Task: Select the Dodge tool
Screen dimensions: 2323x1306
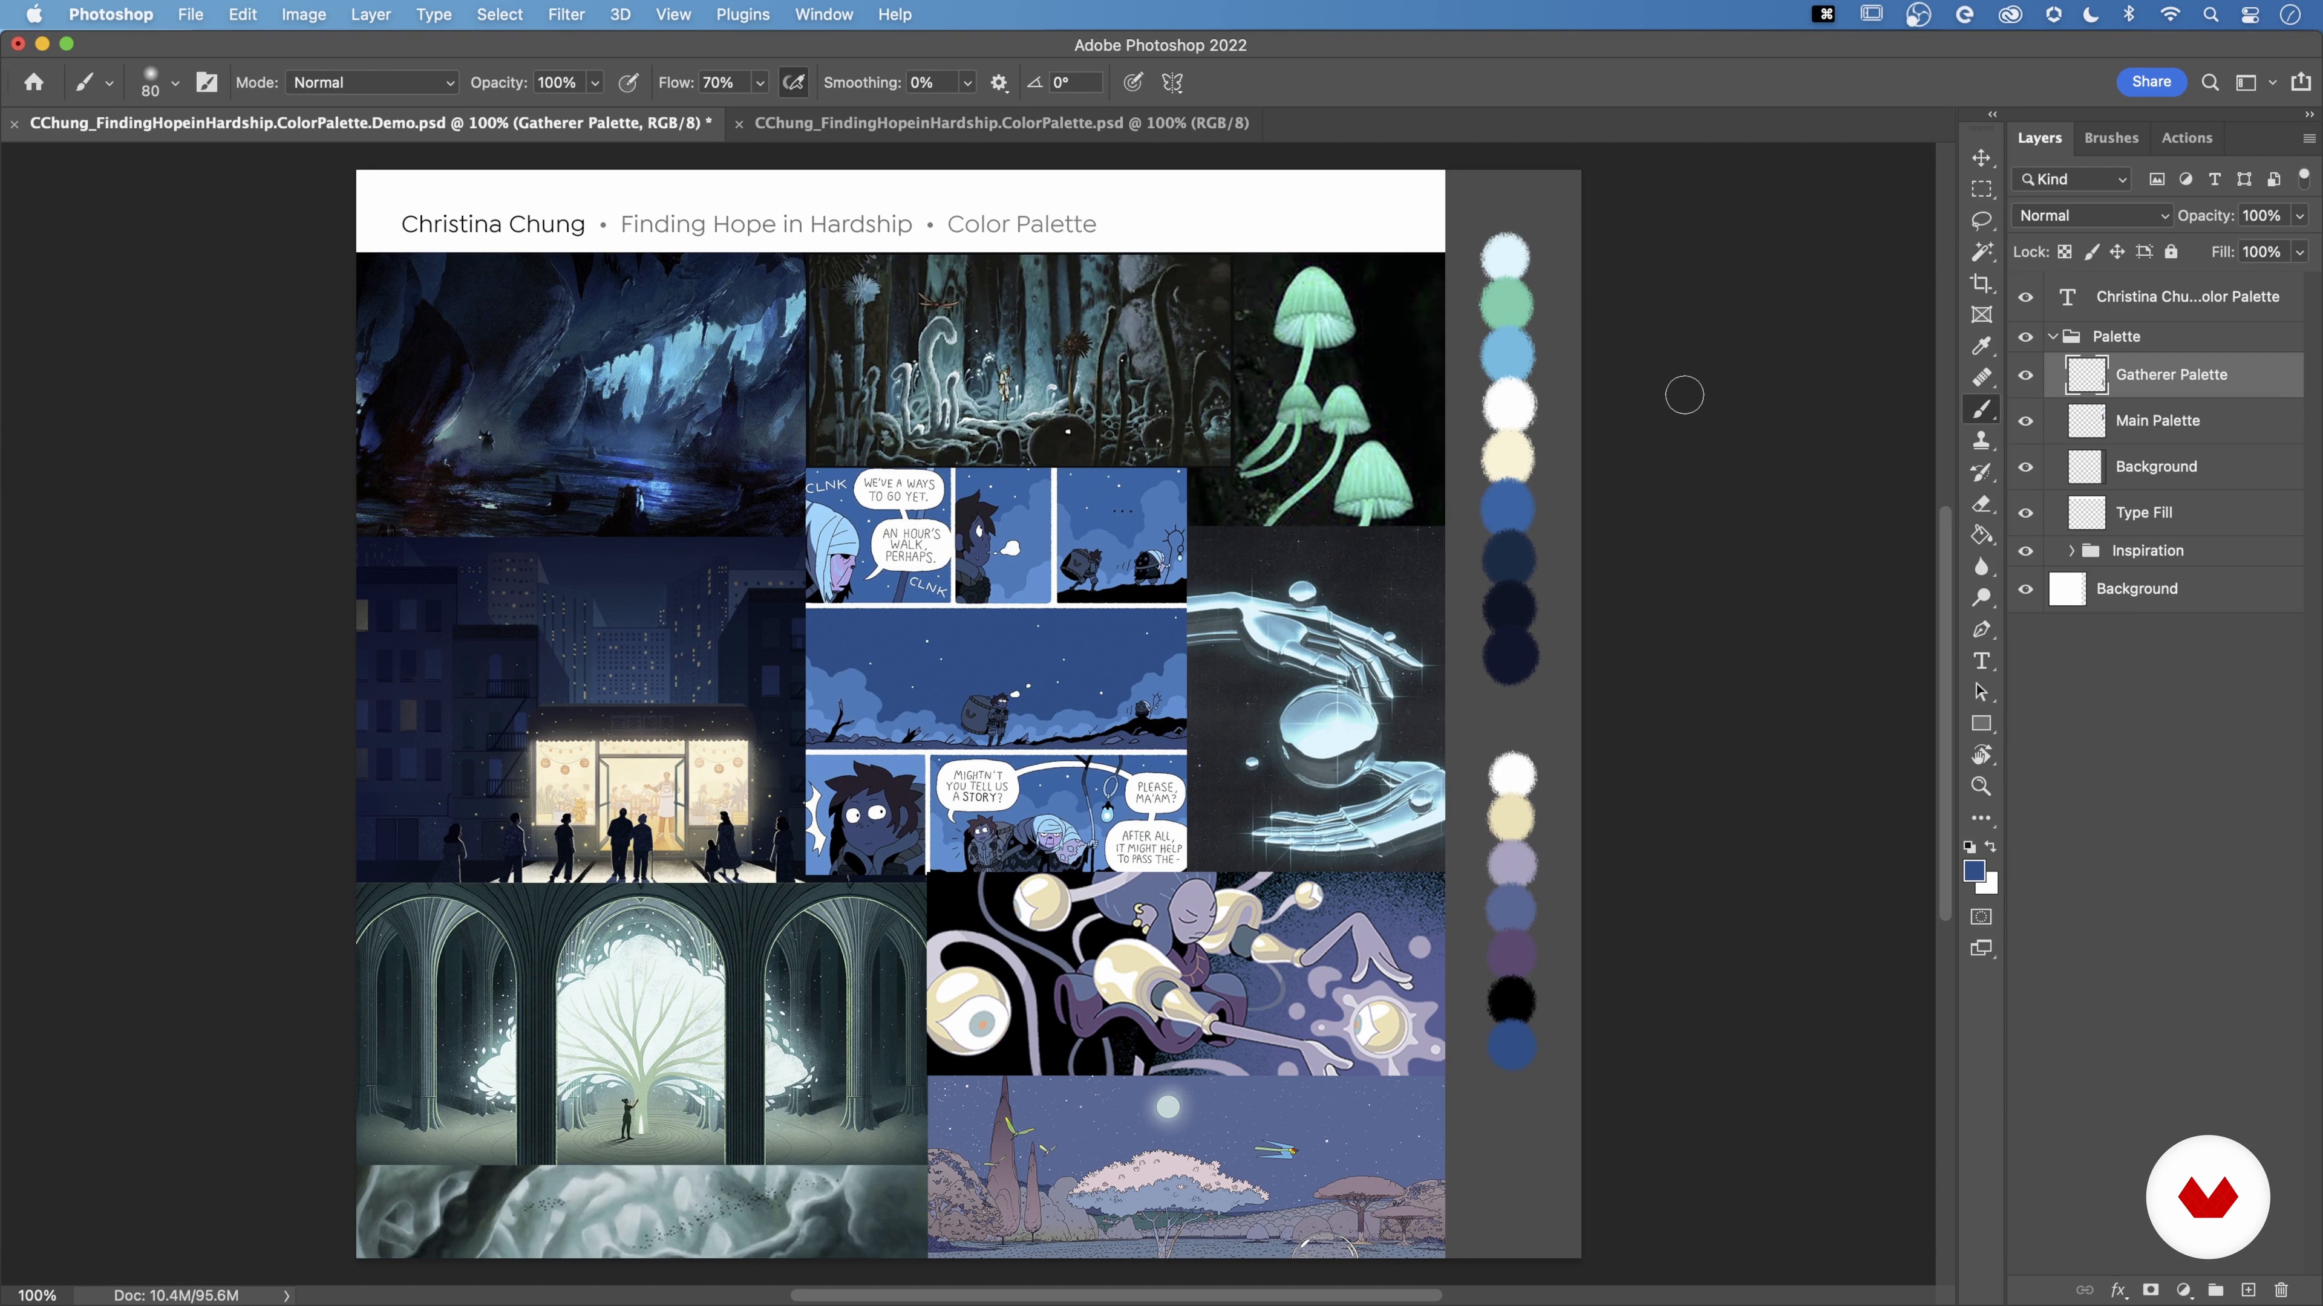Action: coord(1981,597)
